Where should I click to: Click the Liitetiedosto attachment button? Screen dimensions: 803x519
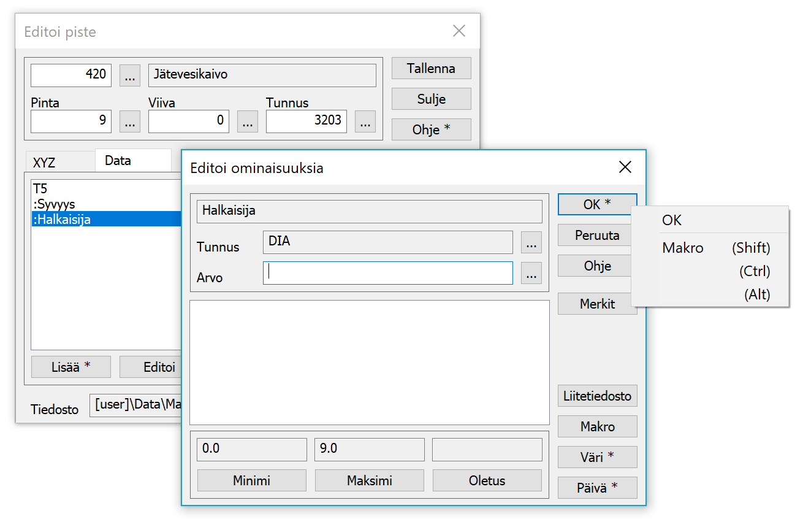(x=597, y=396)
